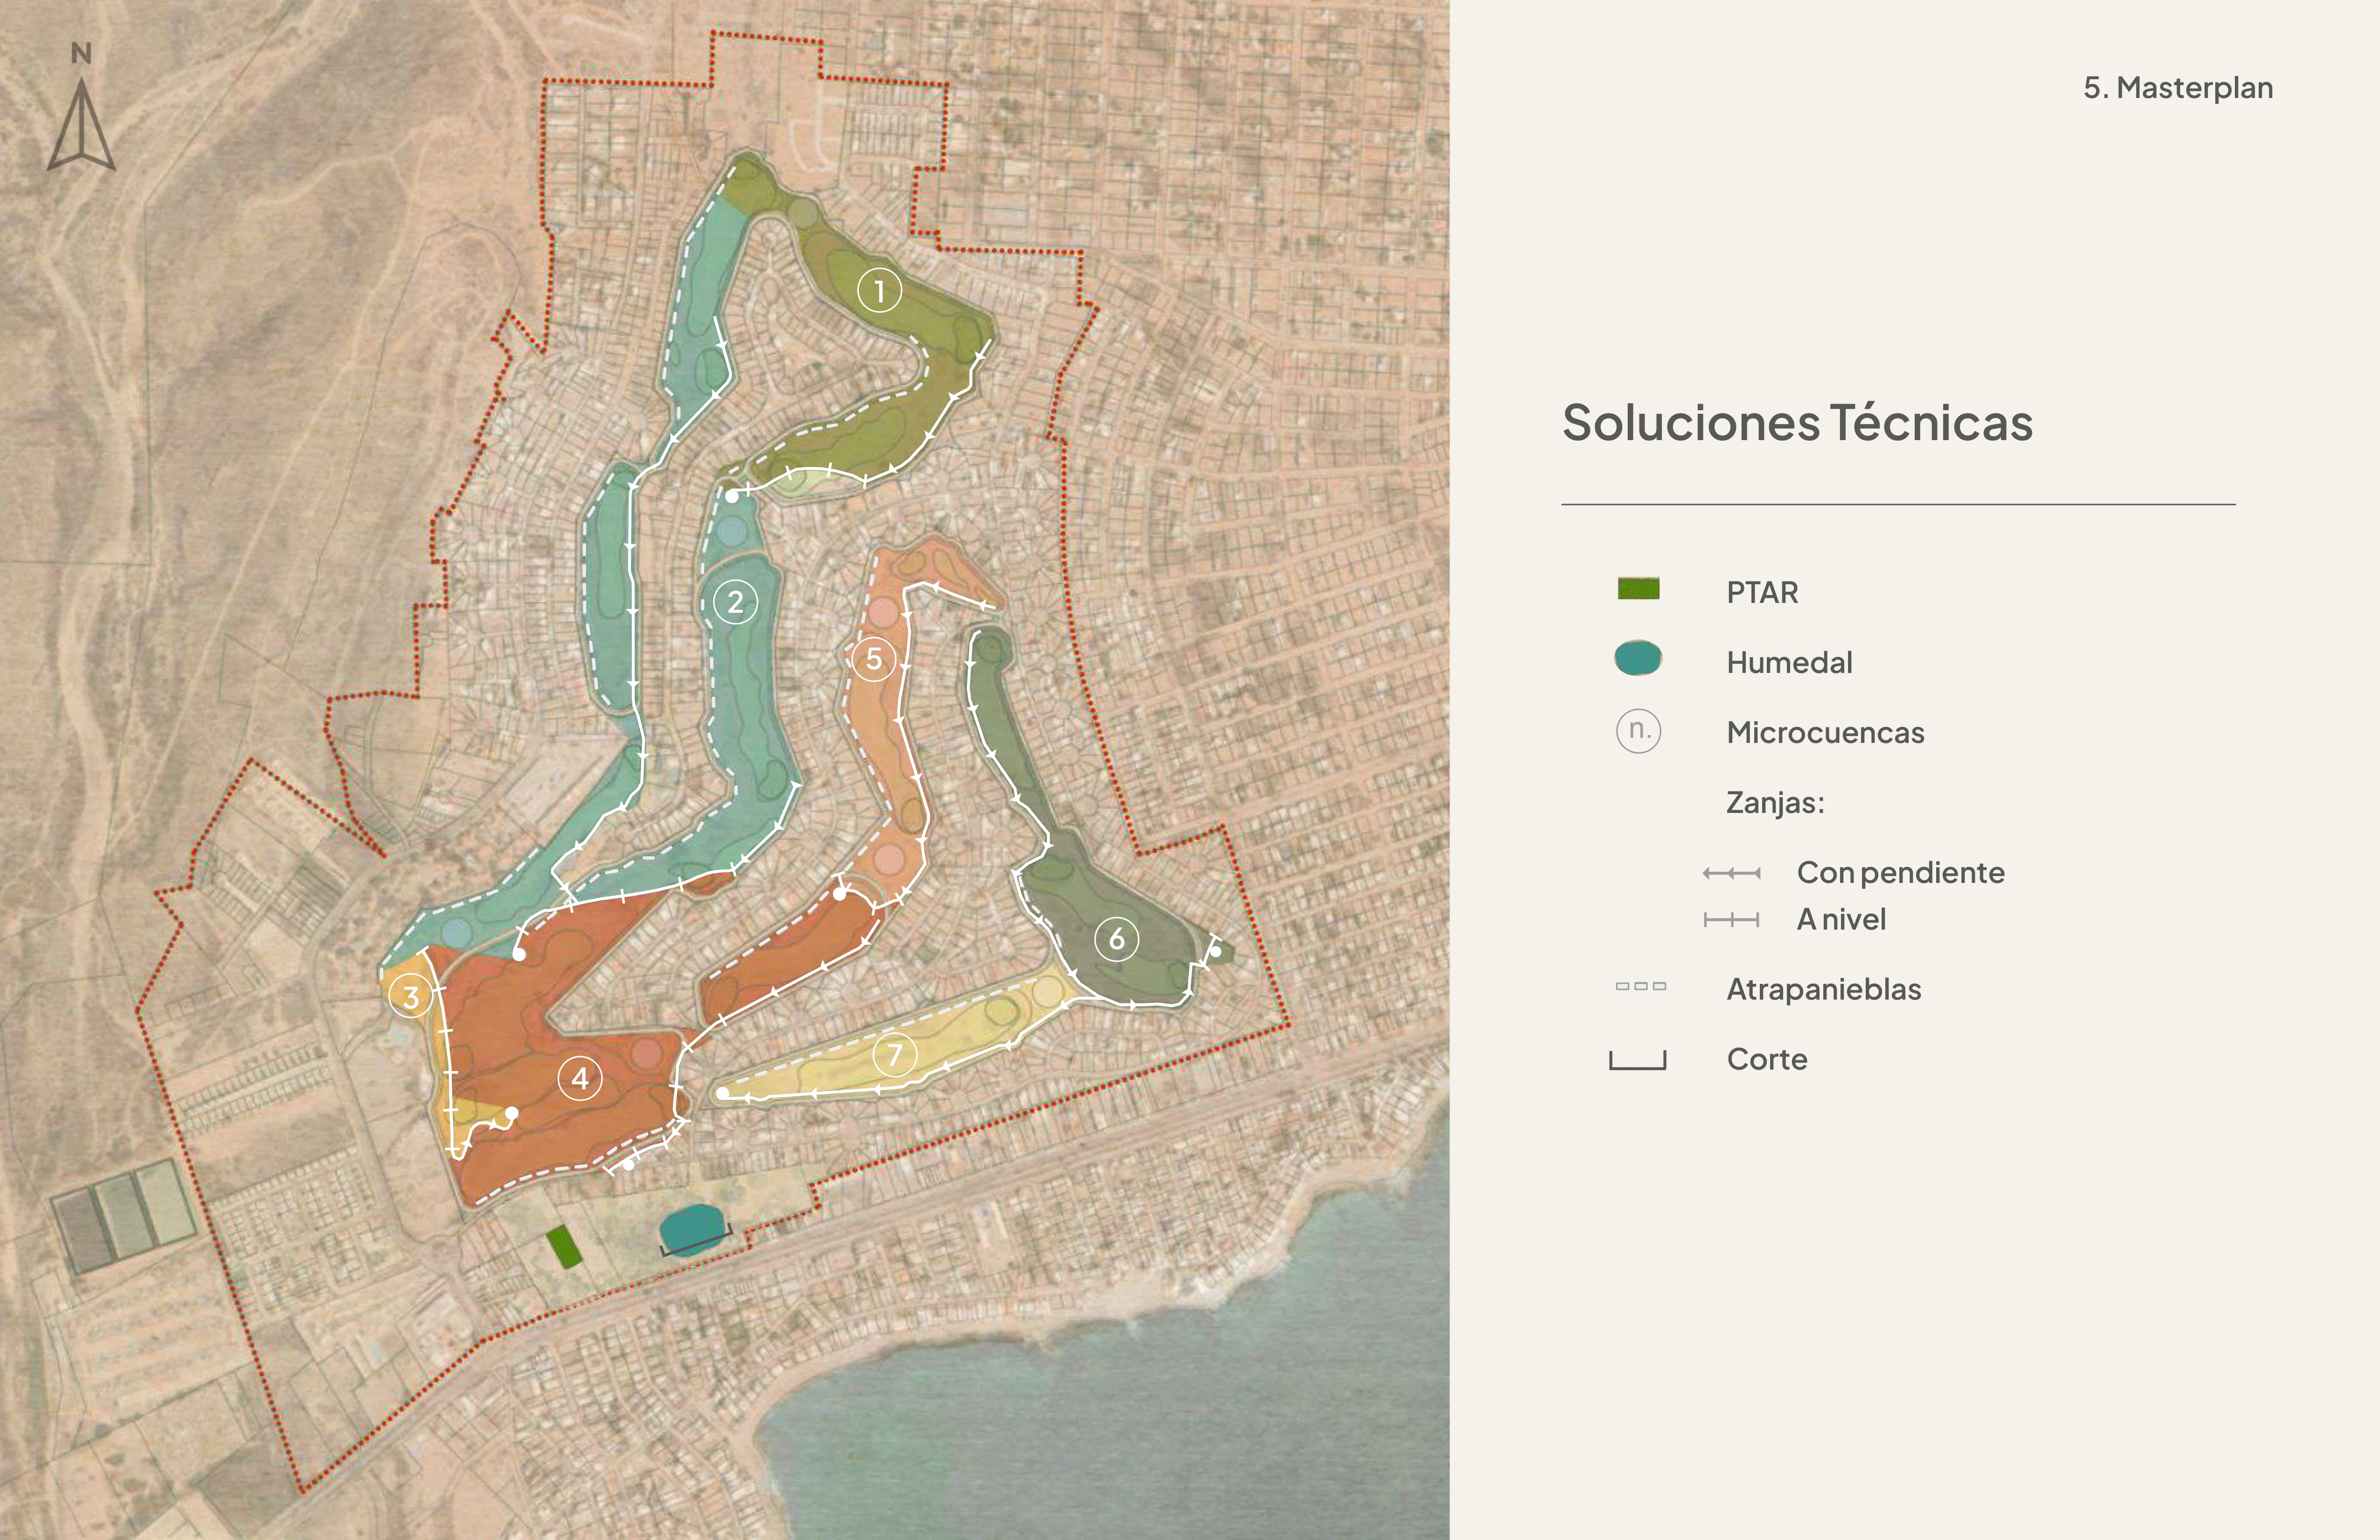Screen dimensions: 2380x1540
Task: Click the 'Zanjas:' legend label
Action: (x=1775, y=802)
